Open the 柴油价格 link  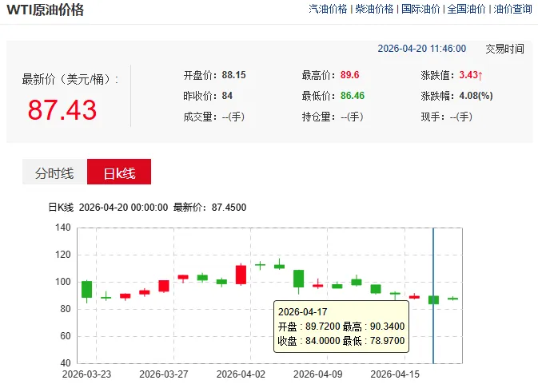(x=374, y=9)
